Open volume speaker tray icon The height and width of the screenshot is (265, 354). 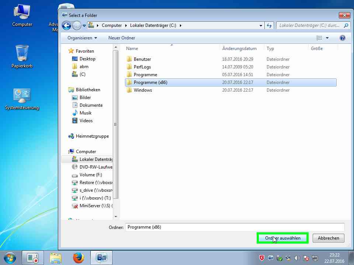point(297,258)
